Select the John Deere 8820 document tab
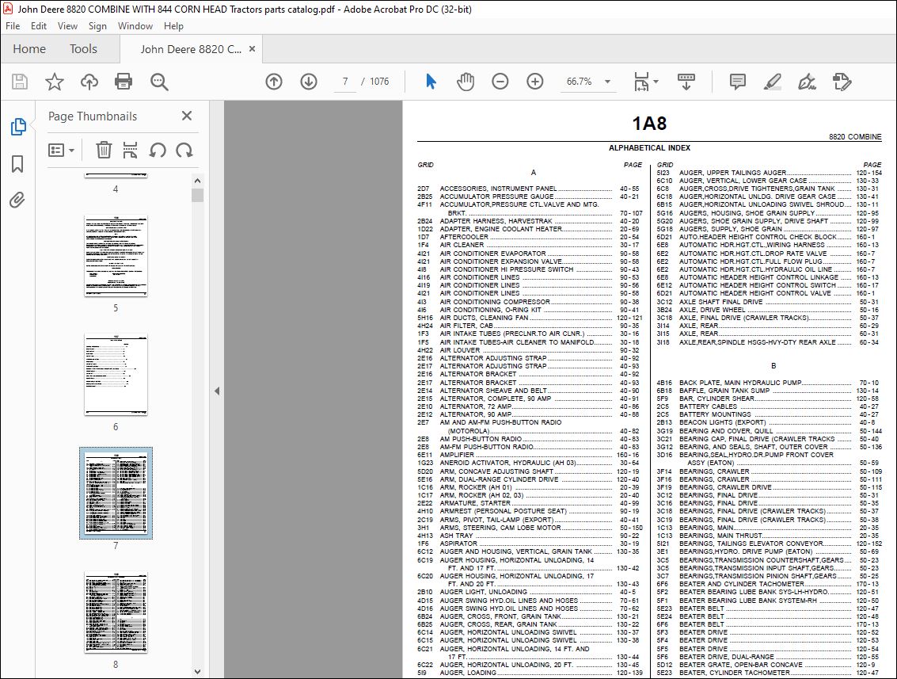This screenshot has height=679, width=897. coord(191,49)
